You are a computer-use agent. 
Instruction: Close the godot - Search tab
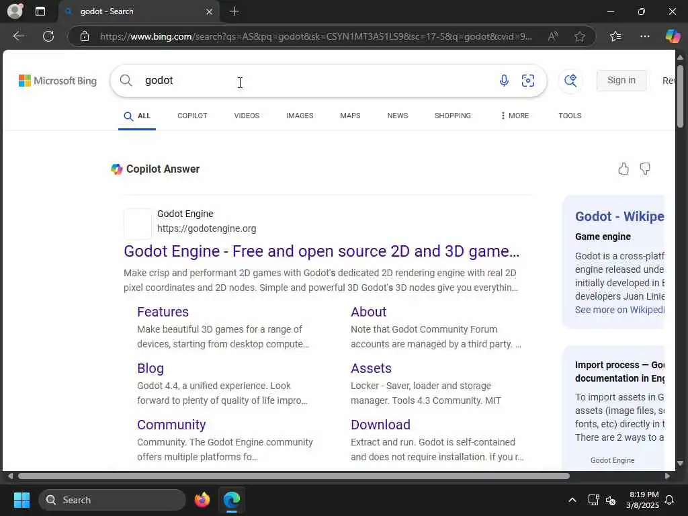point(210,12)
